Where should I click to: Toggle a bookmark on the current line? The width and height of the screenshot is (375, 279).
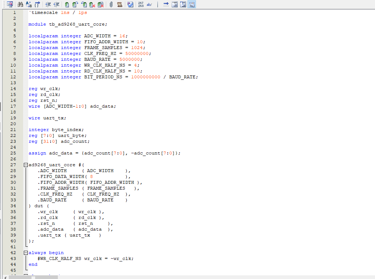[x=67, y=4]
